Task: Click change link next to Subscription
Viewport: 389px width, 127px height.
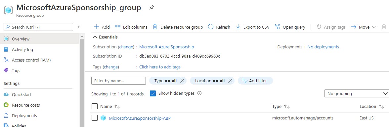Action: coord(126,47)
